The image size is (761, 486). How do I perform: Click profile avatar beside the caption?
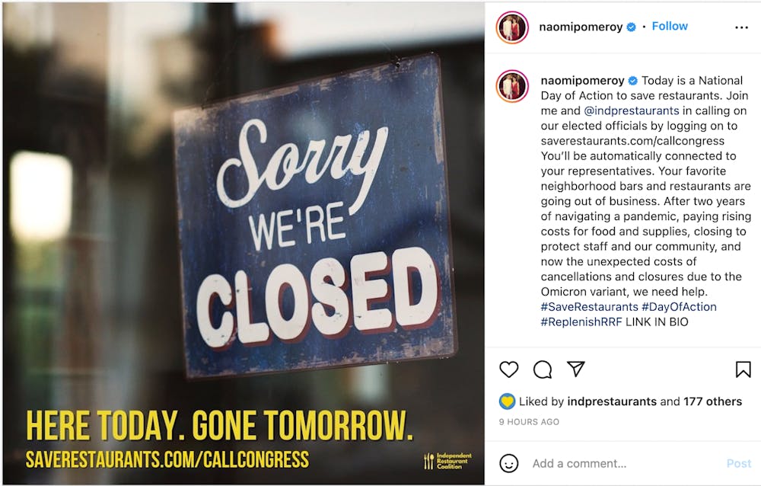[512, 86]
